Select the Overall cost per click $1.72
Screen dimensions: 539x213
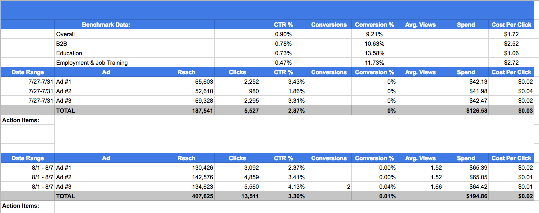(x=511, y=34)
